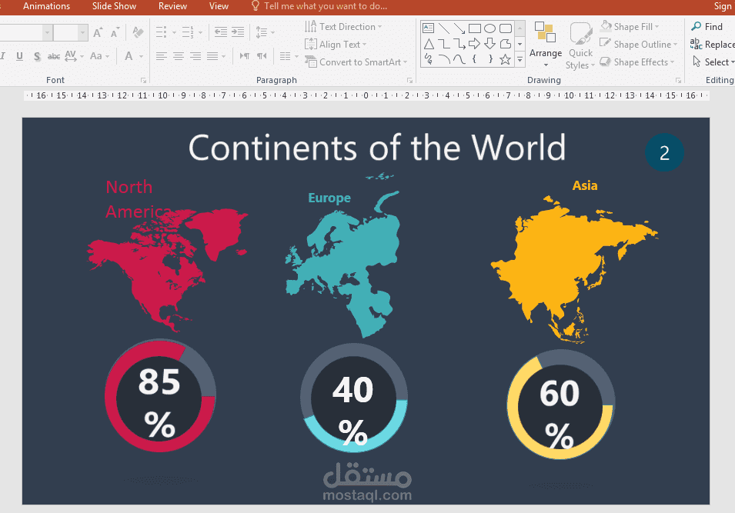Viewport: 735px width, 513px height.
Task: Toggle Justify paragraph alignment
Action: point(212,56)
